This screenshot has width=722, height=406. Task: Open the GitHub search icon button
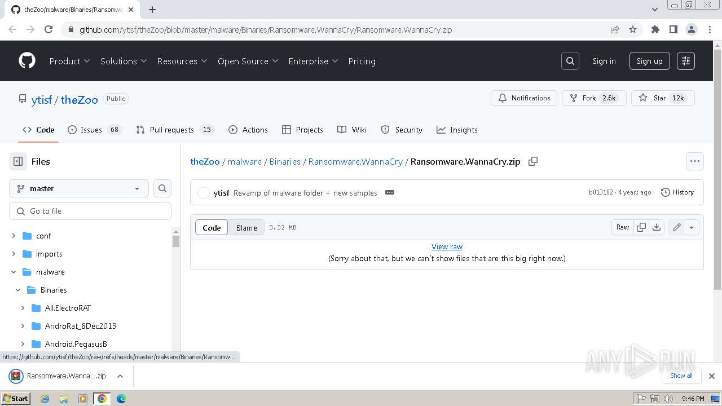coord(570,61)
